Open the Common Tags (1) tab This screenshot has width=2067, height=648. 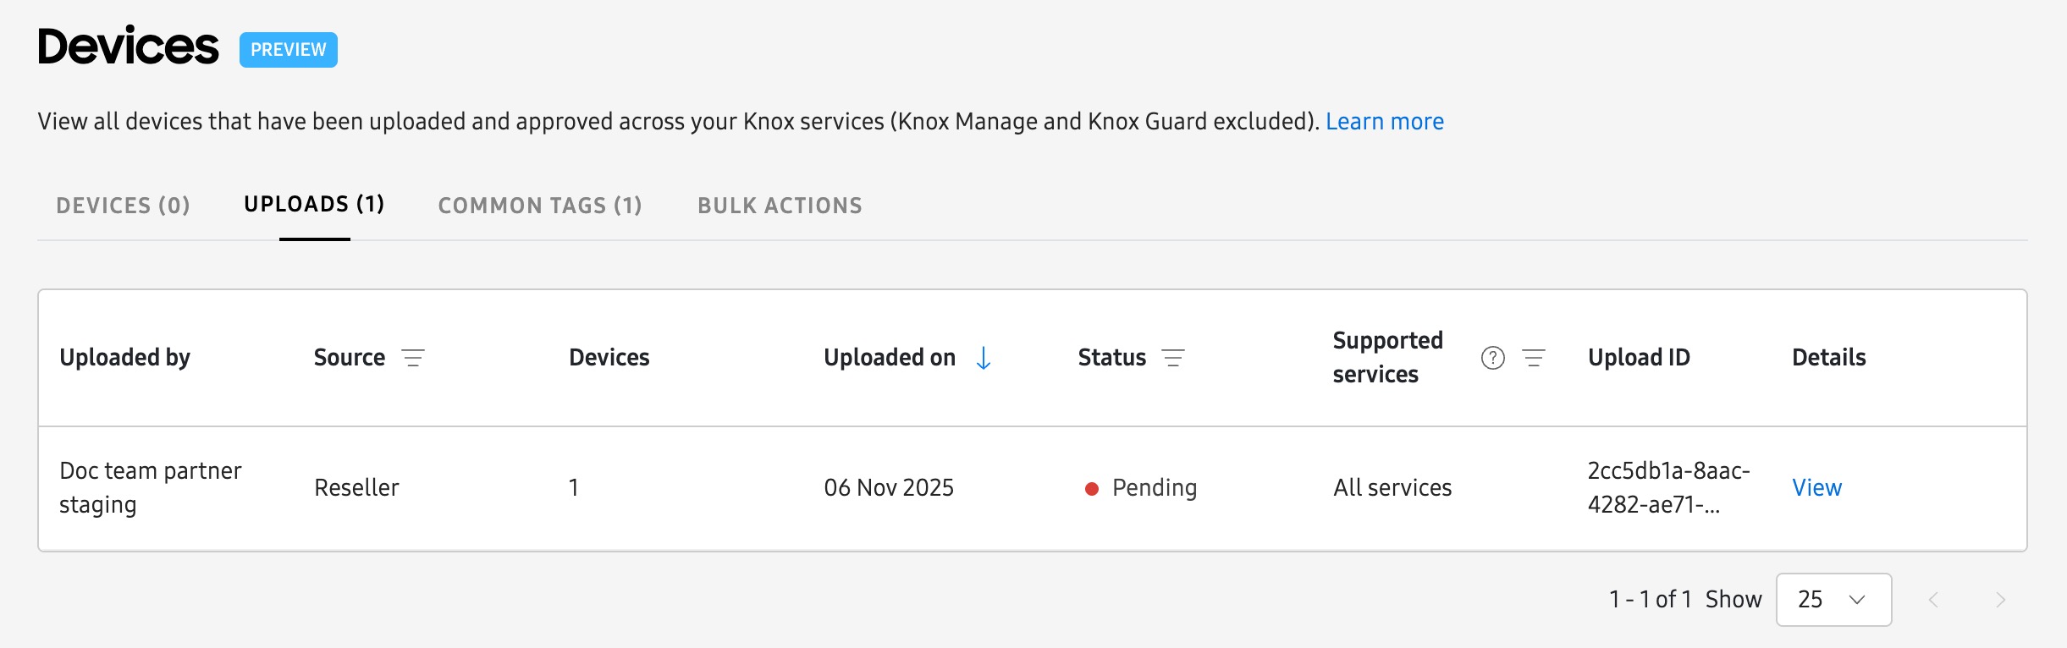pyautogui.click(x=540, y=206)
